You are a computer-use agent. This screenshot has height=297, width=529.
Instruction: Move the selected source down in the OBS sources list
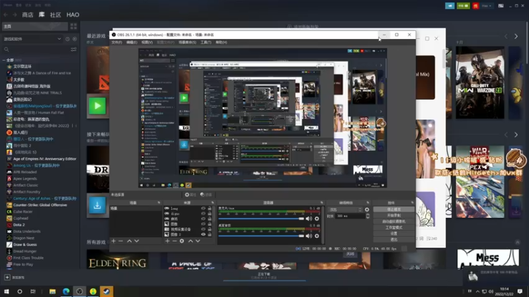tap(198, 241)
